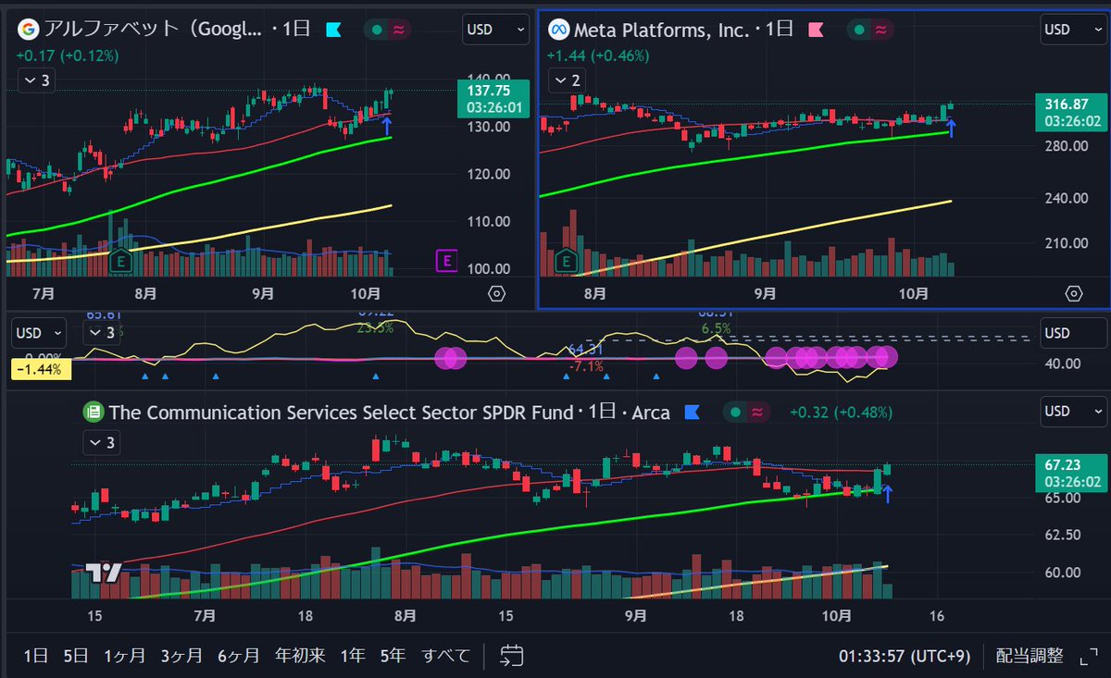The width and height of the screenshot is (1111, 678).
Task: Open the timezone clock 01:33:57 (UTC+9)
Action: [905, 656]
